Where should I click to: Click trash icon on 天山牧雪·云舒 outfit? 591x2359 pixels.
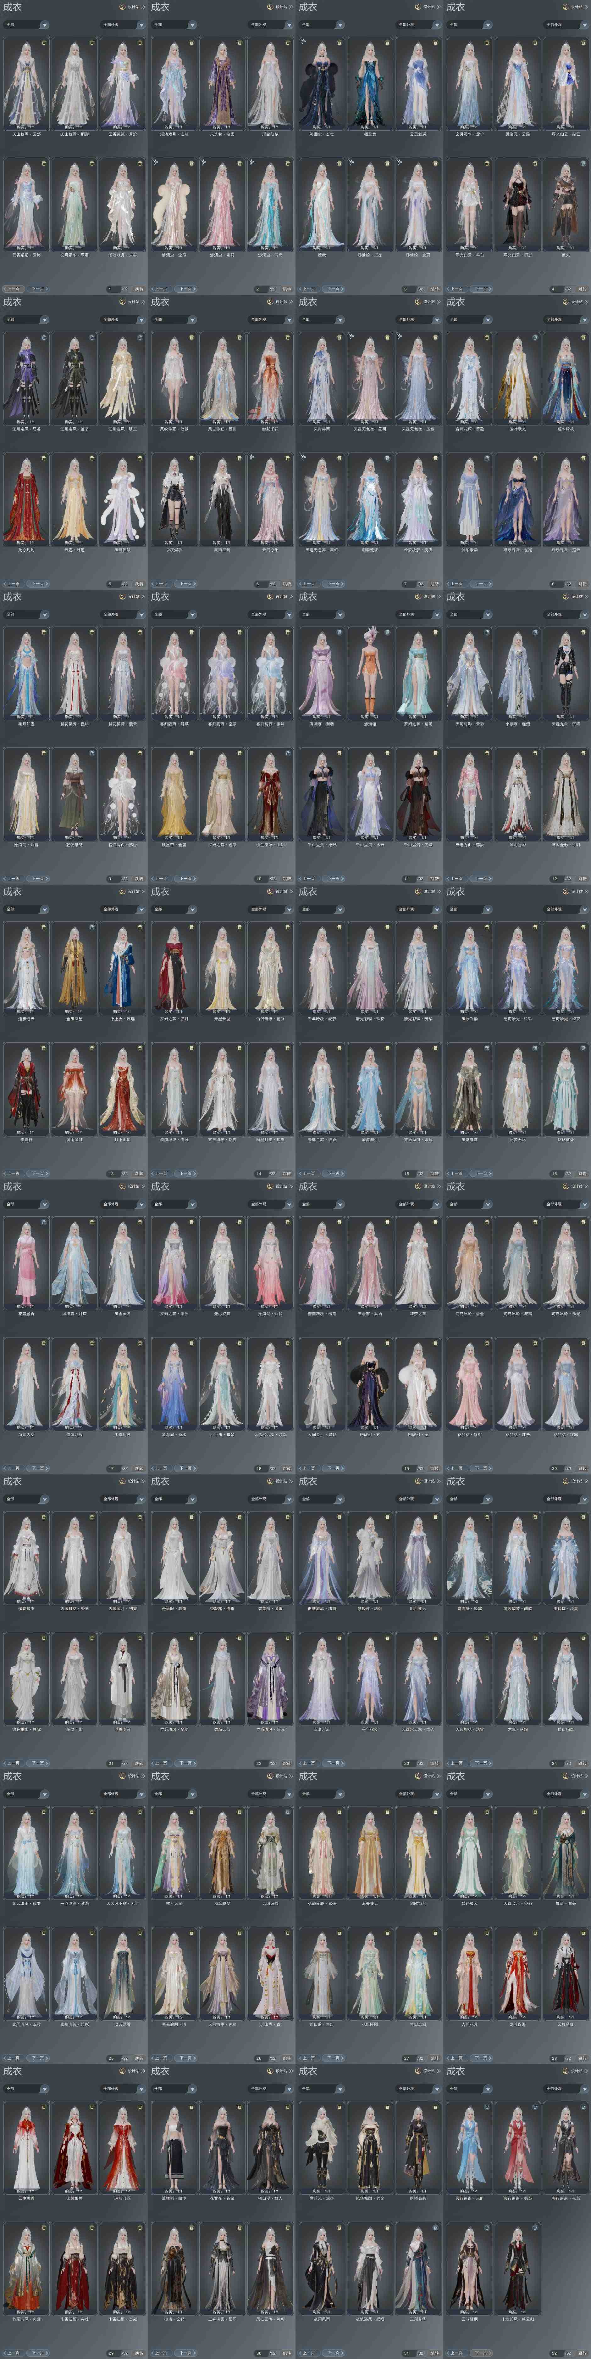44,42
